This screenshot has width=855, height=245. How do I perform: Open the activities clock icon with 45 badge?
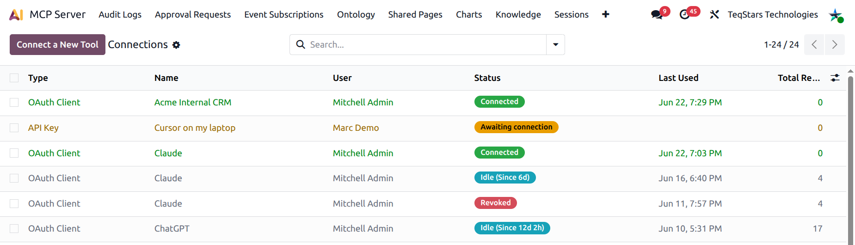click(x=685, y=15)
